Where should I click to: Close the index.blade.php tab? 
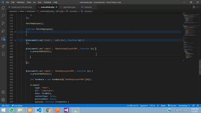(57, 7)
